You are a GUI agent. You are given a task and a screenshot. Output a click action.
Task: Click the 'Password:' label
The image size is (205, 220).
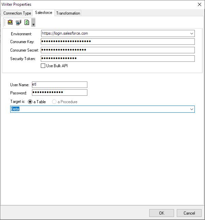(18, 93)
